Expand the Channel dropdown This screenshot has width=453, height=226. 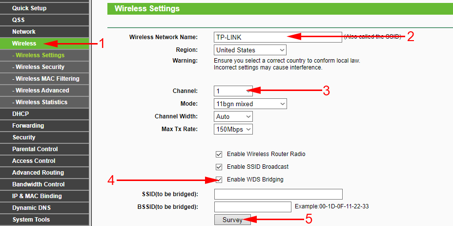tap(233, 91)
